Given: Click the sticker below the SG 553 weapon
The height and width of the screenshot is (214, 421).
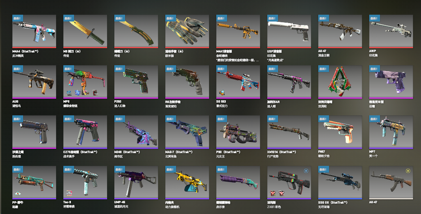Looking at the screenshot, I should pos(222,93).
